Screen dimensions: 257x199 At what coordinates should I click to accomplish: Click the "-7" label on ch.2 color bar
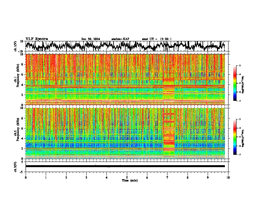tap(239, 155)
